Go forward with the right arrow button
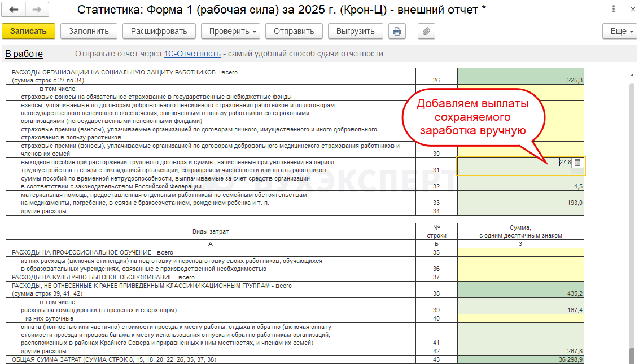Image resolution: width=639 pixels, height=364 pixels. 37,10
